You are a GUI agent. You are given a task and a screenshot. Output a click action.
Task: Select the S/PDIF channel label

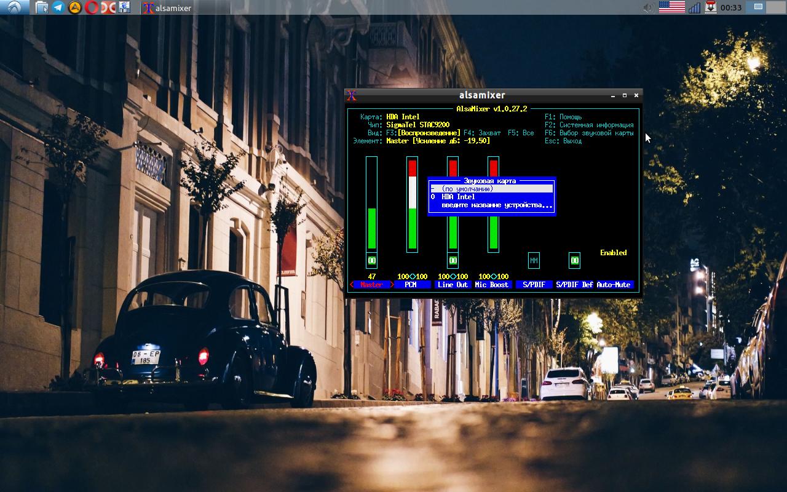coord(534,285)
